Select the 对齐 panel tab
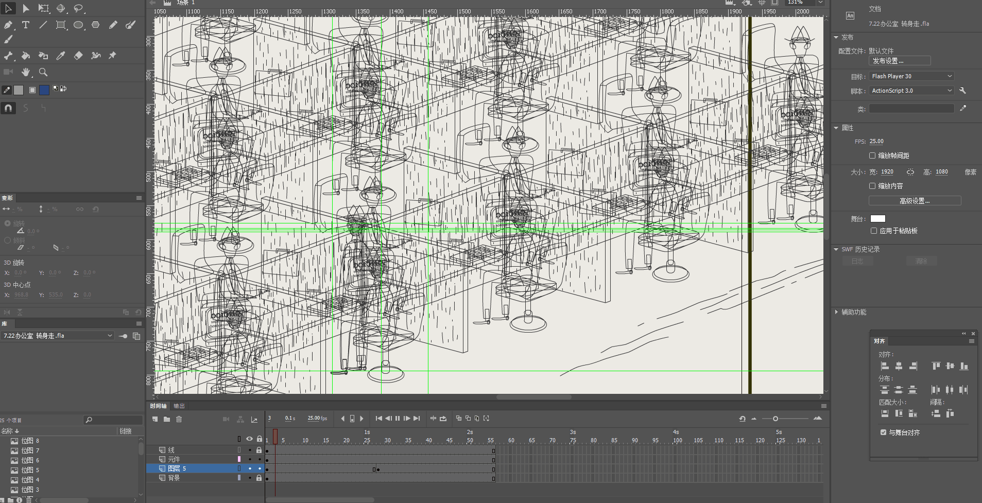This screenshot has height=503, width=982. point(880,341)
